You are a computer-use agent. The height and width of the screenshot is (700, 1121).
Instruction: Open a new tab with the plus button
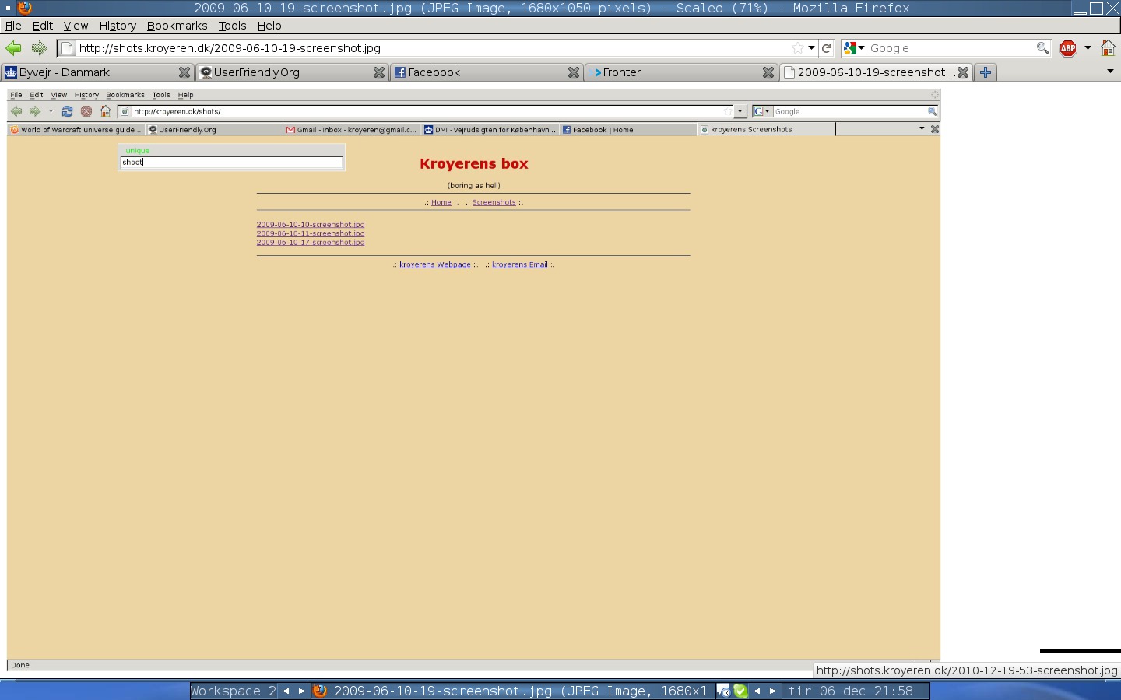click(x=986, y=72)
